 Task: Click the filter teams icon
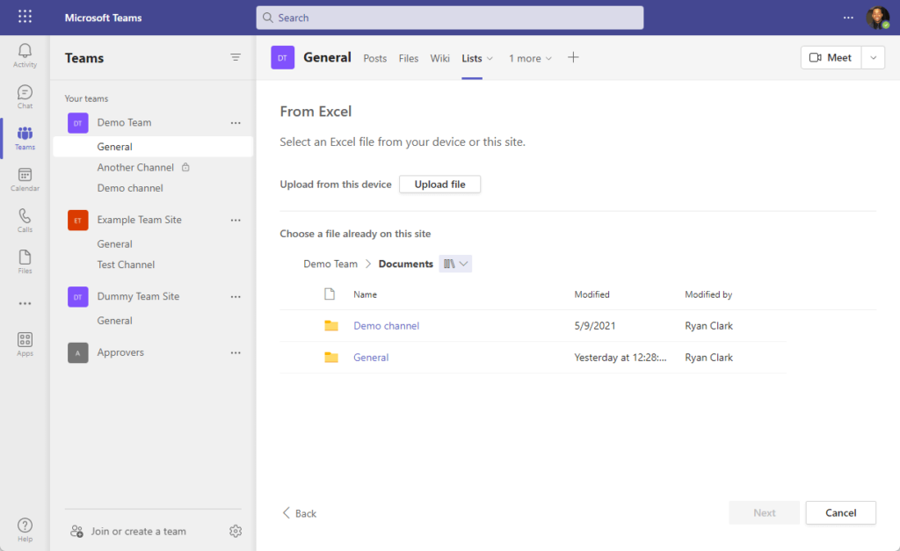click(x=236, y=57)
